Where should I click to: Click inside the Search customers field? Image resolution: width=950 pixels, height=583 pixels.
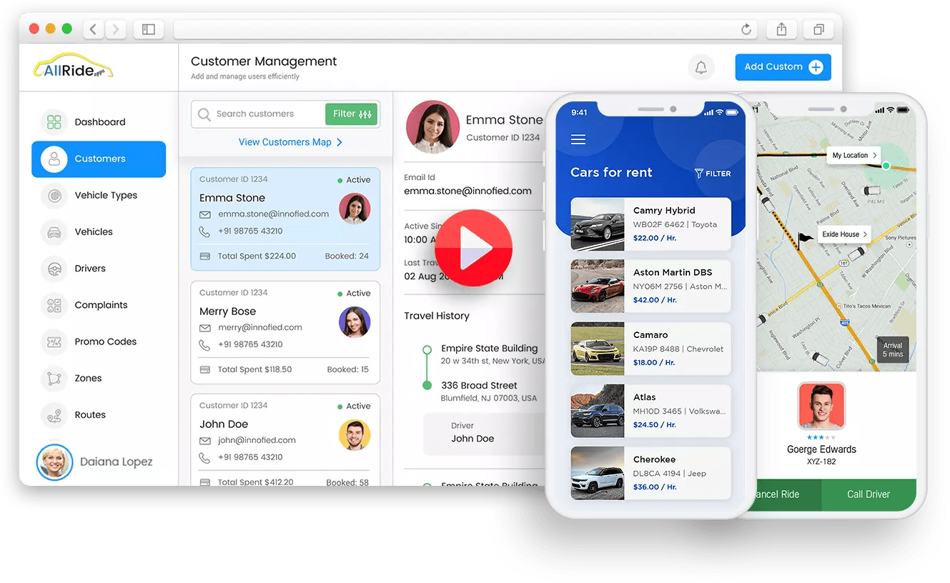pos(264,114)
